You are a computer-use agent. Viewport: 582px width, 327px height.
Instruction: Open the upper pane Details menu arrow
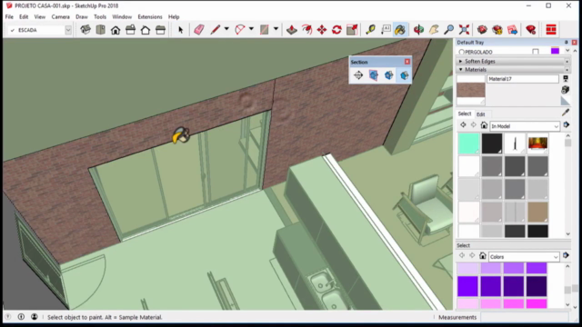[x=566, y=125]
